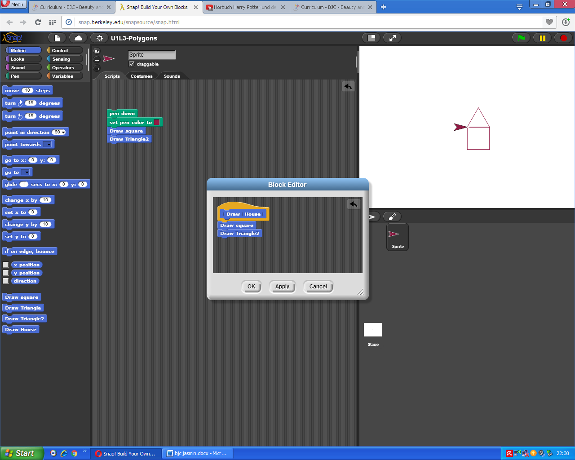This screenshot has width=575, height=460.
Task: Use the Block Editor resize handle
Action: (x=361, y=292)
